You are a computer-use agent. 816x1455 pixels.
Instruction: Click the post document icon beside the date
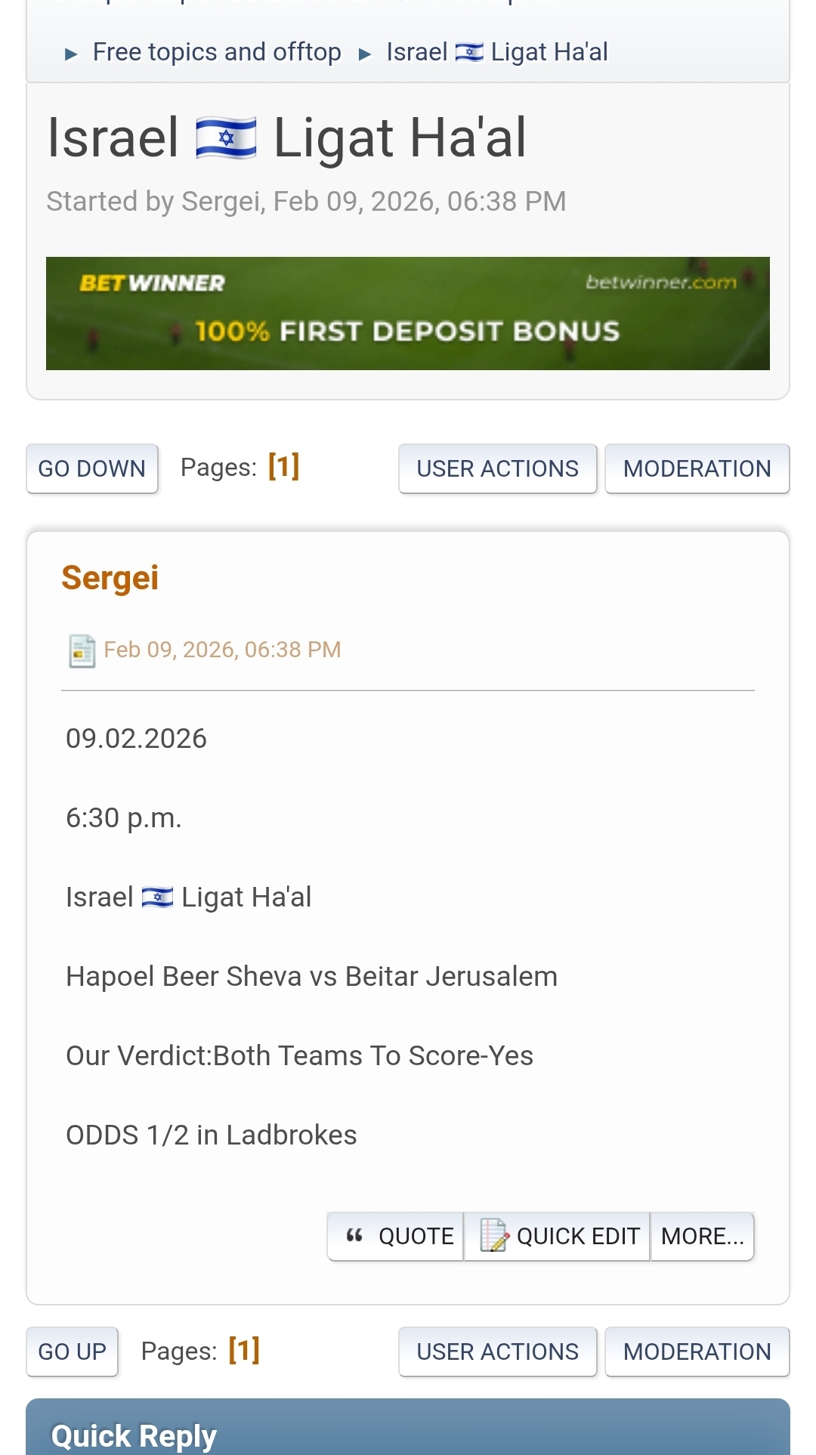click(x=82, y=650)
